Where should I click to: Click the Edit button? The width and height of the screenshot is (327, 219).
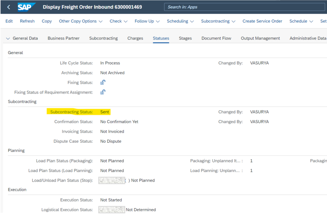(x=9, y=21)
